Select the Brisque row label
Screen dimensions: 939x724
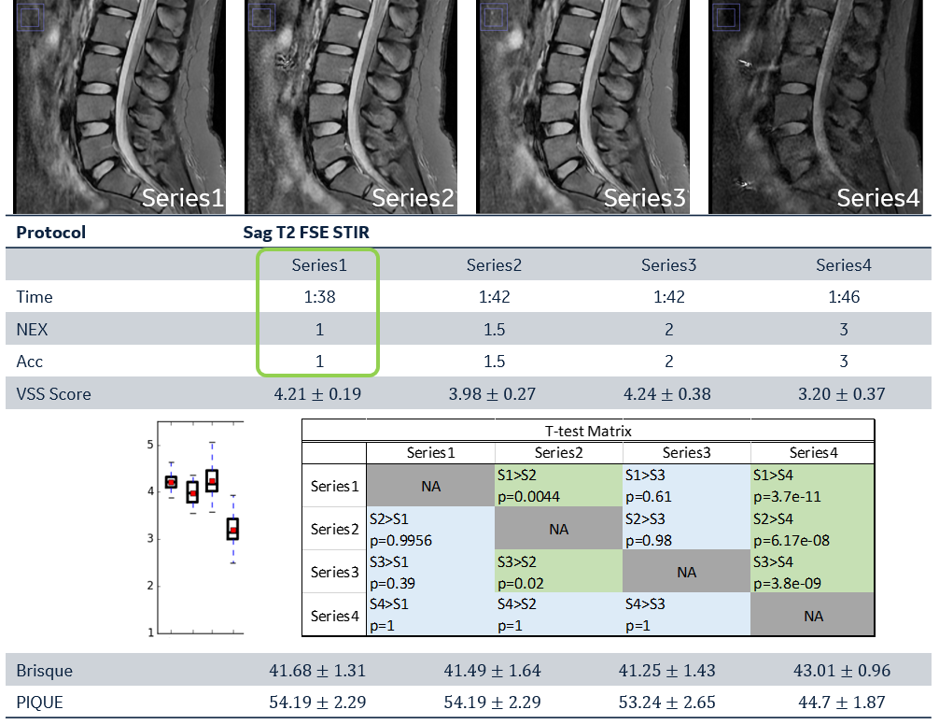pos(44,671)
